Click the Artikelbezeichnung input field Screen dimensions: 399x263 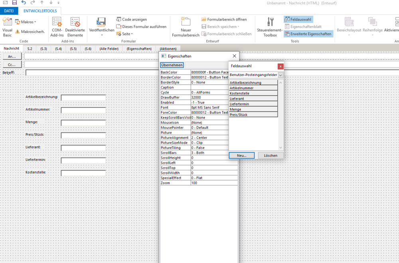tap(83, 97)
